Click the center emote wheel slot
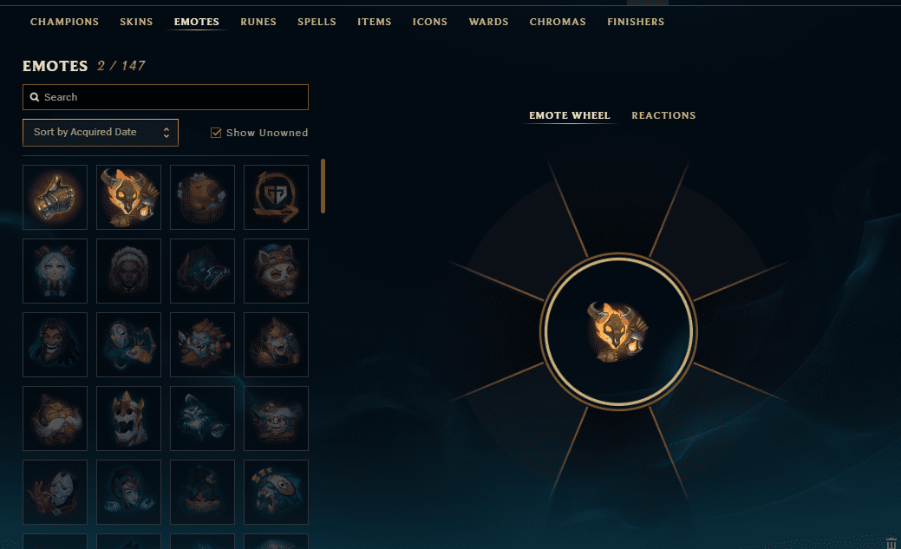 pos(618,331)
